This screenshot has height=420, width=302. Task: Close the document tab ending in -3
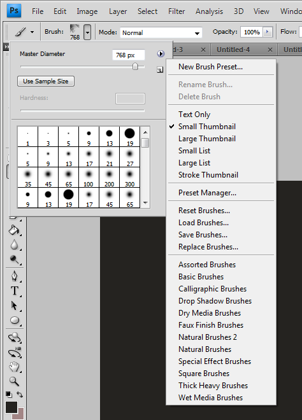(x=203, y=50)
